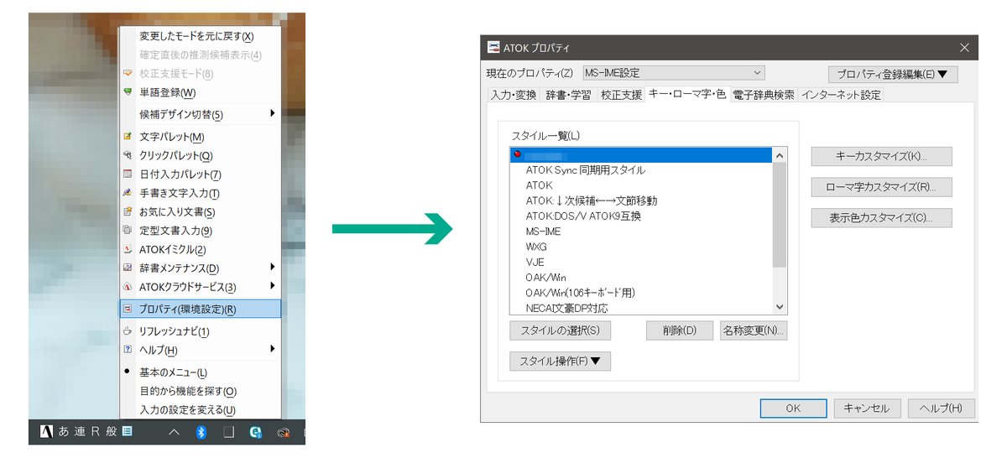Click the R romaji input indicator
Image resolution: width=1007 pixels, height=458 pixels.
tap(96, 432)
